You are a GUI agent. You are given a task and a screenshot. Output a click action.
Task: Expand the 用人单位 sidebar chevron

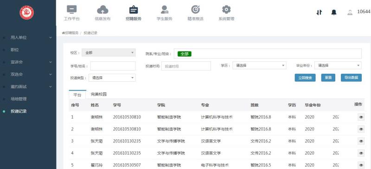51,37
